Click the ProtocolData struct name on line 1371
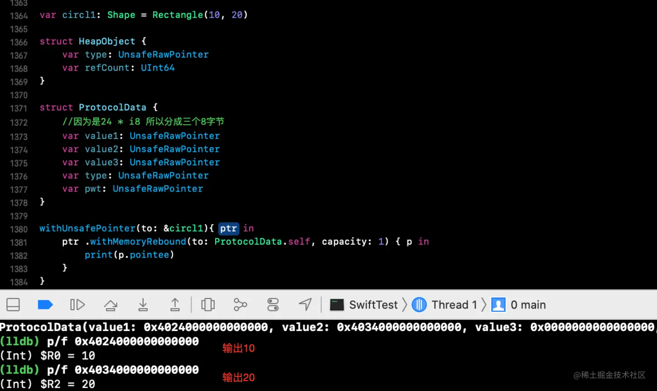 [112, 108]
